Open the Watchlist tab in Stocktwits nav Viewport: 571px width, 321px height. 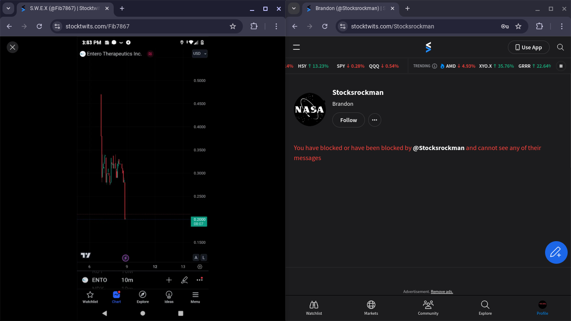click(x=314, y=308)
